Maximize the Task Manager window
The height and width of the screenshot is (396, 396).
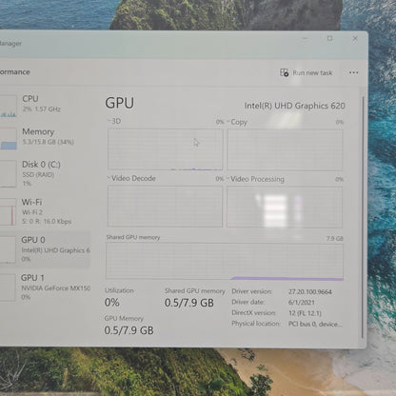click(x=329, y=38)
